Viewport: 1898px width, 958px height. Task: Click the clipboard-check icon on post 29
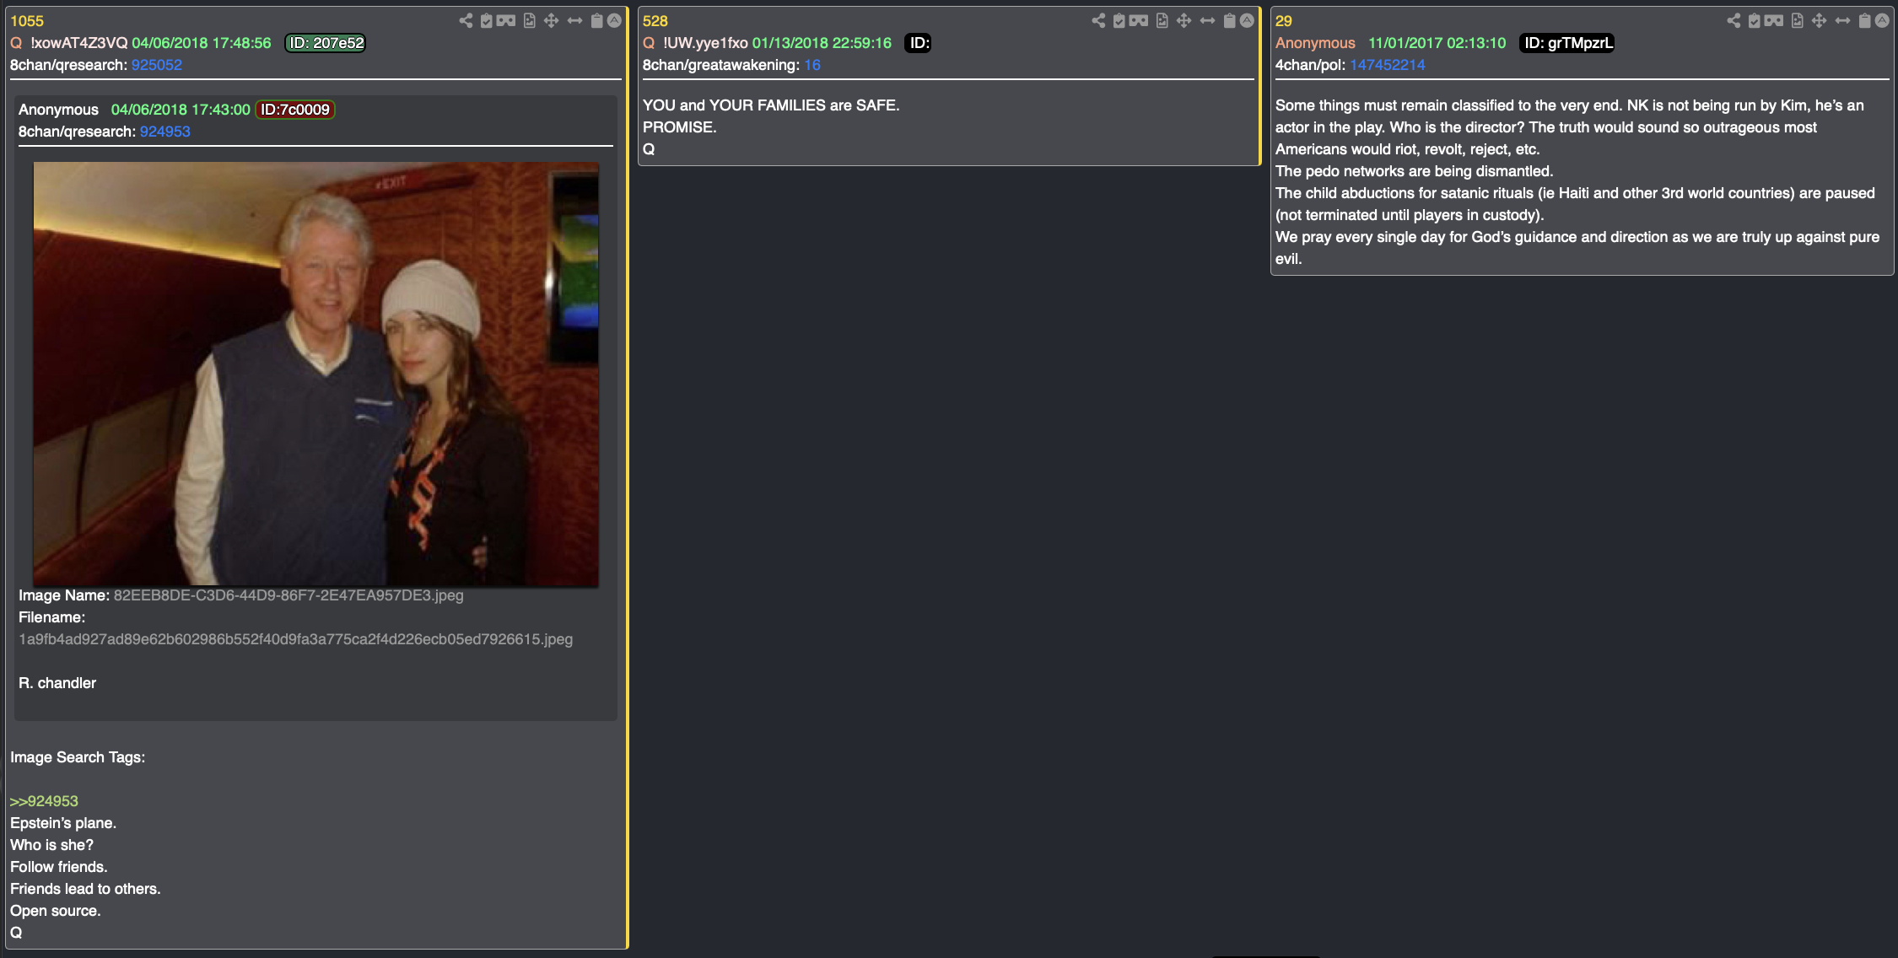1755,20
